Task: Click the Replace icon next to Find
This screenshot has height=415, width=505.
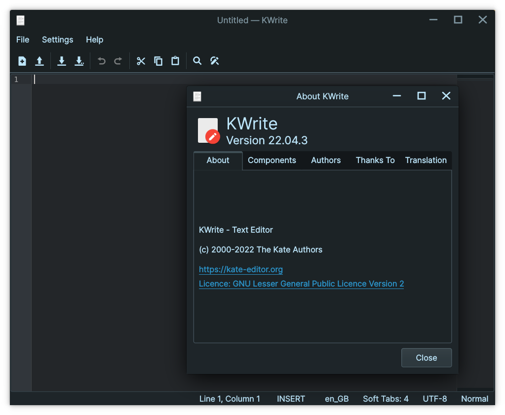Action: 215,61
